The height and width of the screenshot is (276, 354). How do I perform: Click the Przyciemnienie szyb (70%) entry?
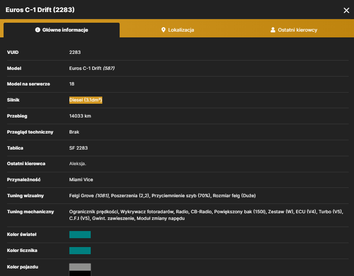(x=181, y=196)
